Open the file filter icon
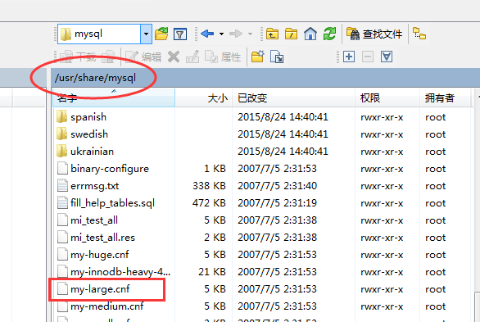480x322 pixels. pyautogui.click(x=180, y=34)
